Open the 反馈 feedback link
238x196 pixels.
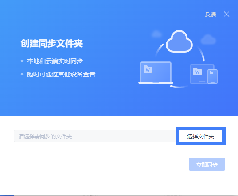(x=211, y=15)
